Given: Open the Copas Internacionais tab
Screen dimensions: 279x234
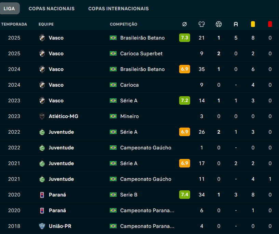Looking at the screenshot, I should (118, 9).
